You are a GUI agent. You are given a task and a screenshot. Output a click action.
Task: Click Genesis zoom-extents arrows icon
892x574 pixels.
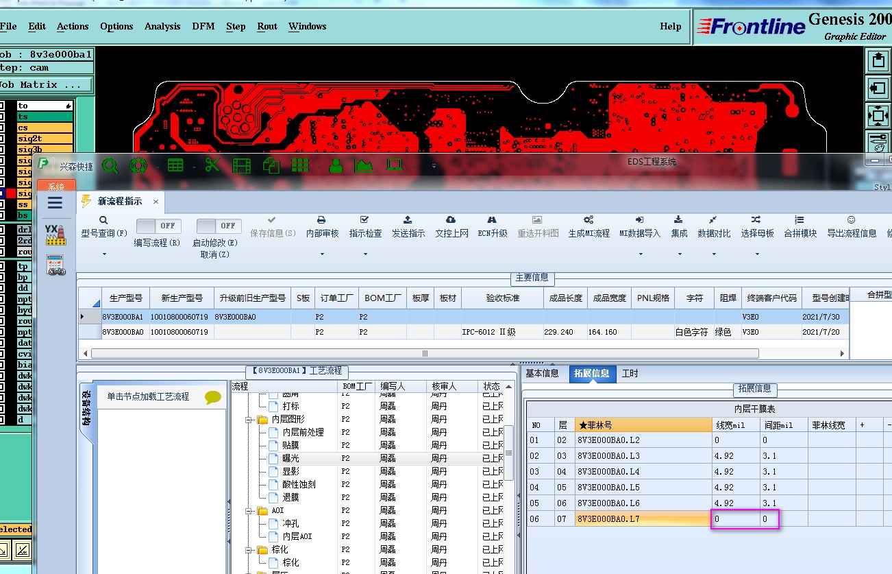click(878, 115)
